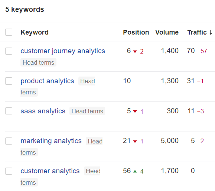This screenshot has height=191, width=215.
Task: Open the marketing analytics keyword link
Action: (x=51, y=141)
